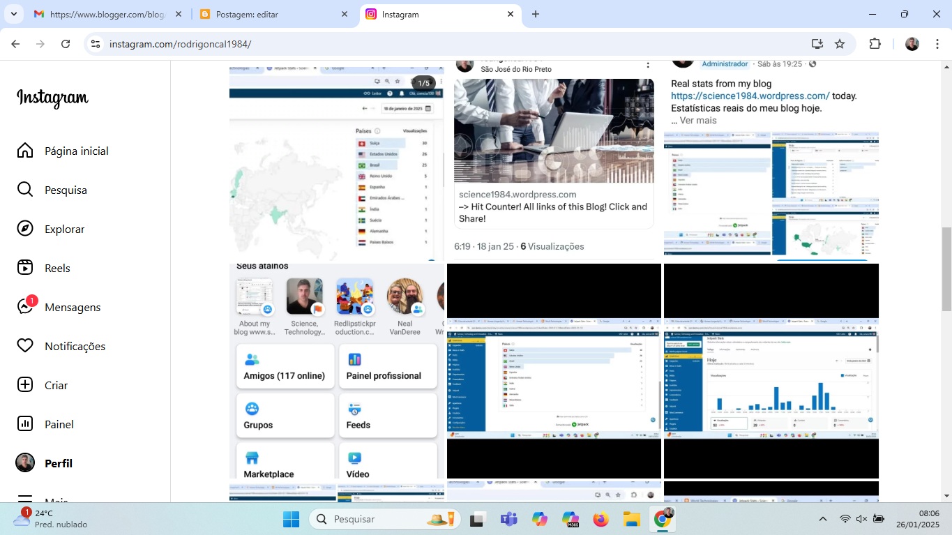Click the page vertical scrollbar thumb
Screen dimensions: 952x535
[x=946, y=269]
